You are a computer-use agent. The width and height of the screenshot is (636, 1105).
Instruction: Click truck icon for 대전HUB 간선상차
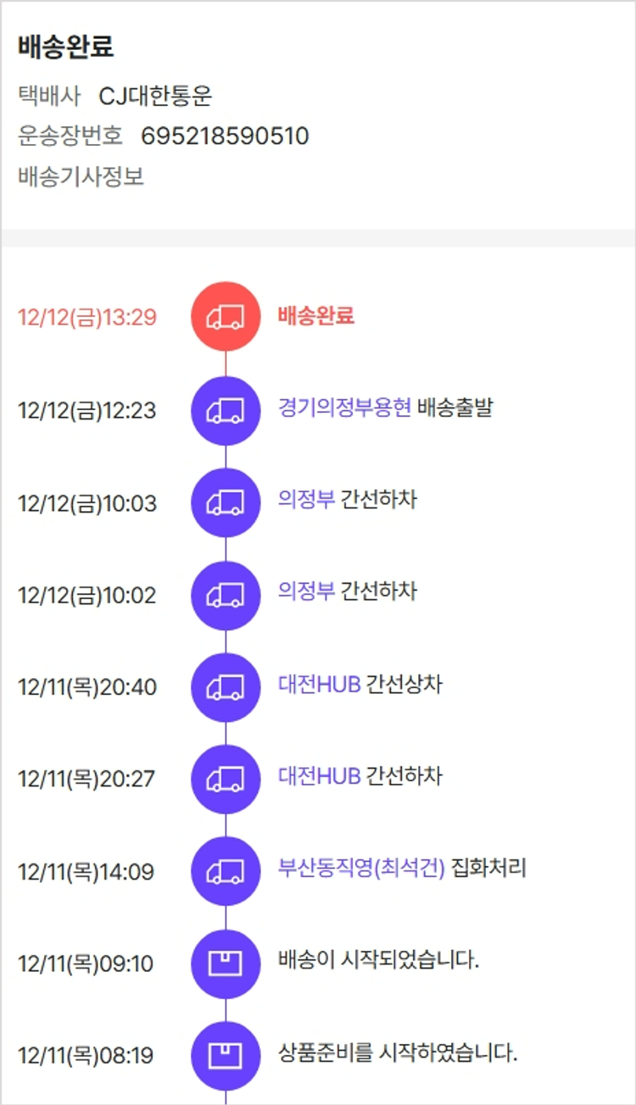click(x=226, y=686)
